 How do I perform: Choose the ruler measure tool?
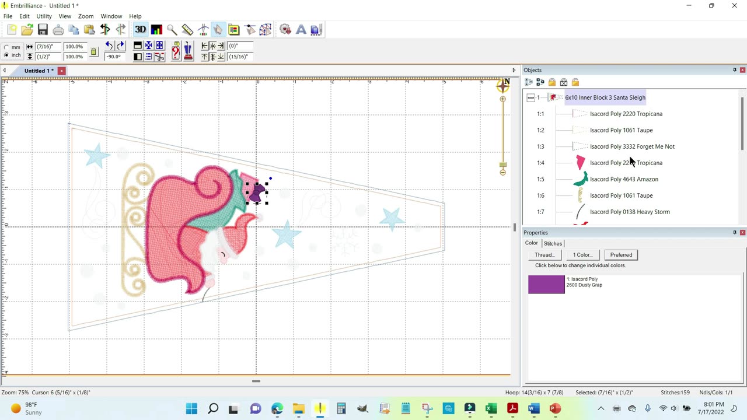pos(187,30)
